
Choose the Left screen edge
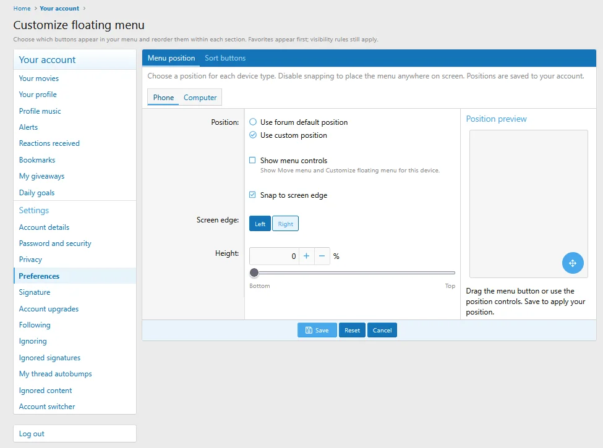pos(260,224)
